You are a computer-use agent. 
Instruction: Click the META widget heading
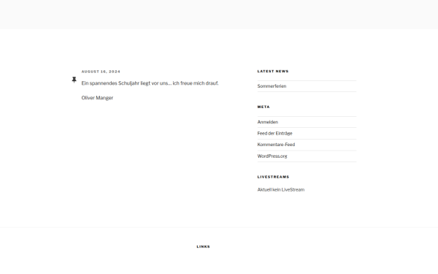(x=264, y=107)
